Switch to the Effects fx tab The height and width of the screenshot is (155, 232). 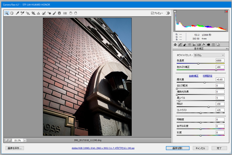click(204, 45)
